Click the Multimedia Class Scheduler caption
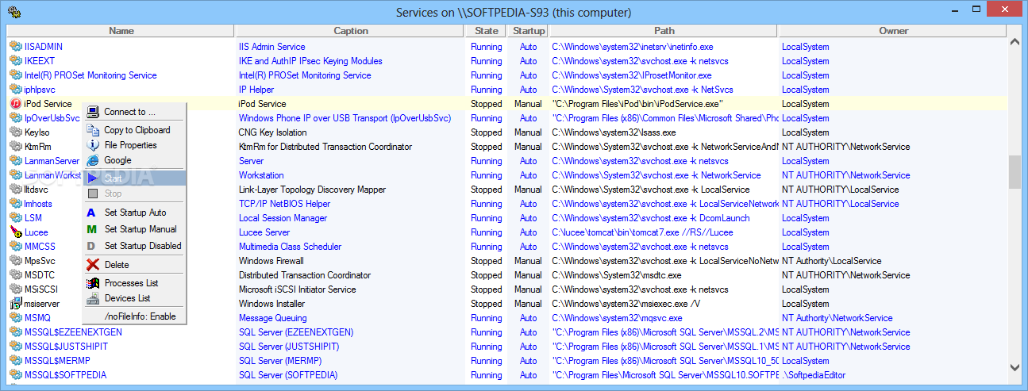This screenshot has height=391, width=1028. (290, 247)
